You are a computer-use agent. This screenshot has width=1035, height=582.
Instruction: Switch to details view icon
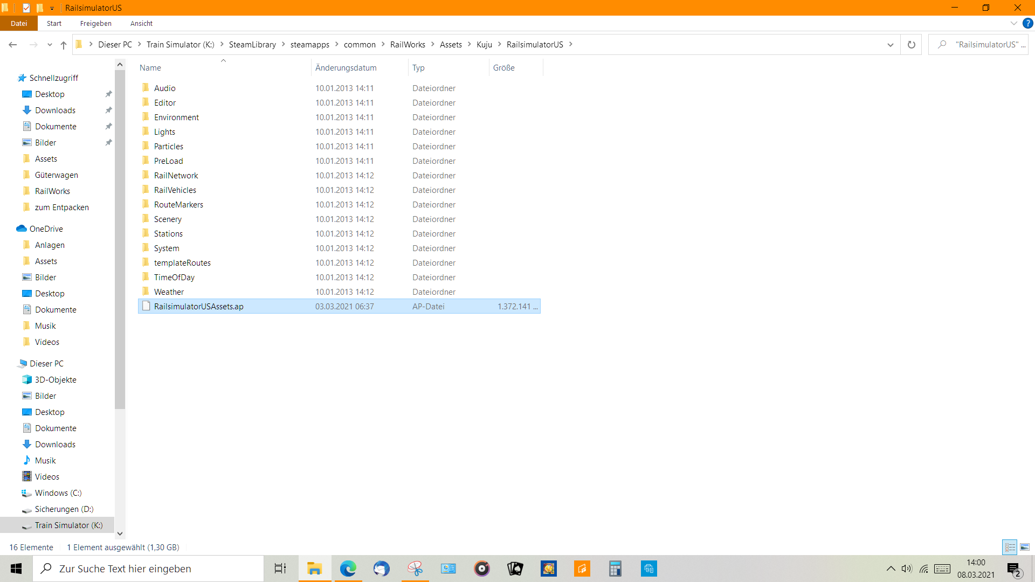(x=1010, y=547)
